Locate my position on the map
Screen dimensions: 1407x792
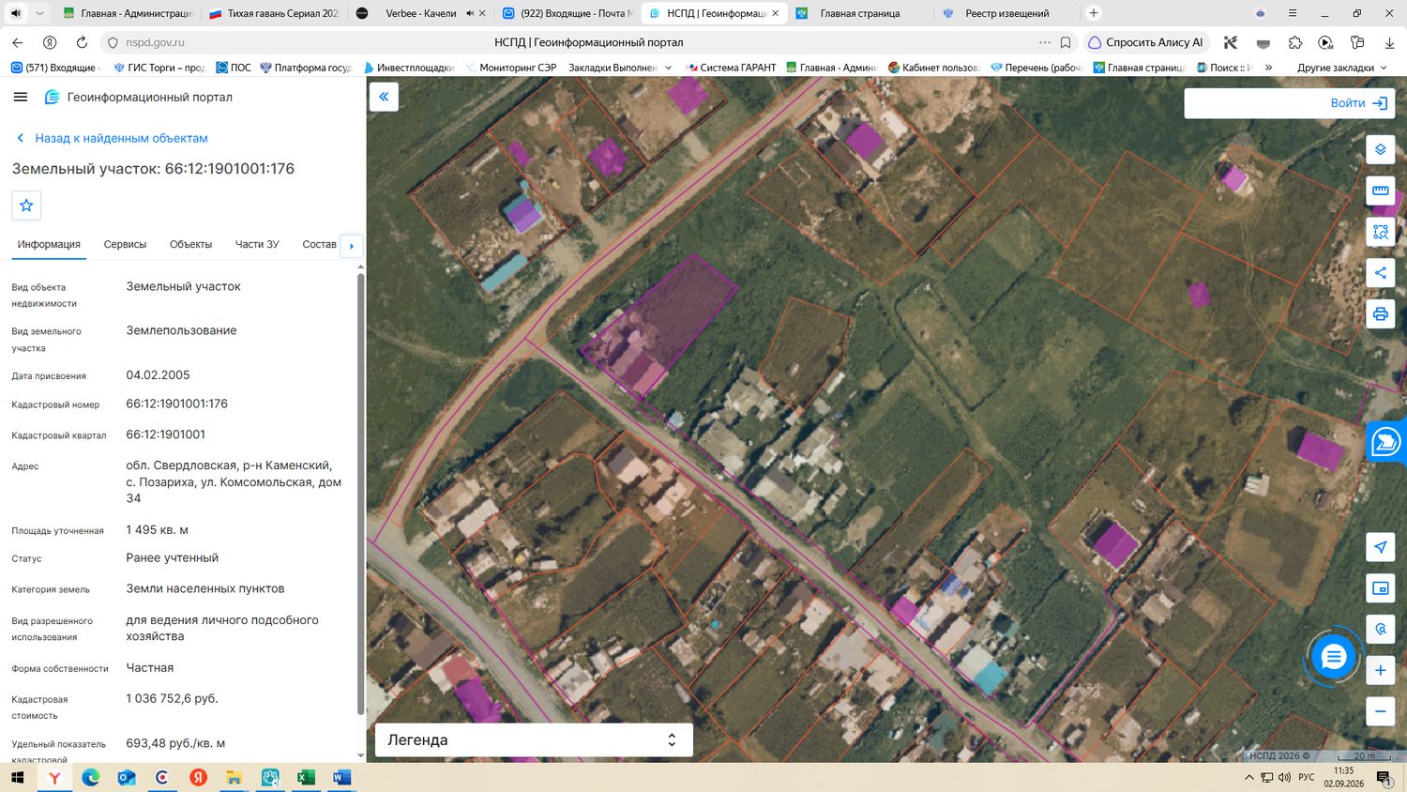click(1380, 547)
